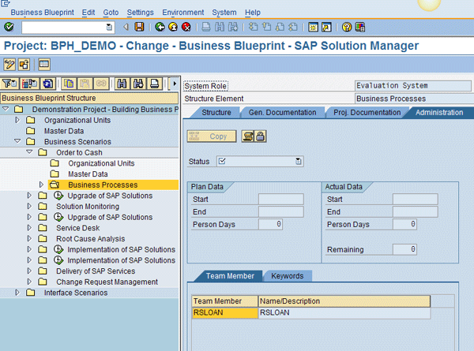The width and height of the screenshot is (474, 351).
Task: Expand the Business Processes node
Action: 42,185
